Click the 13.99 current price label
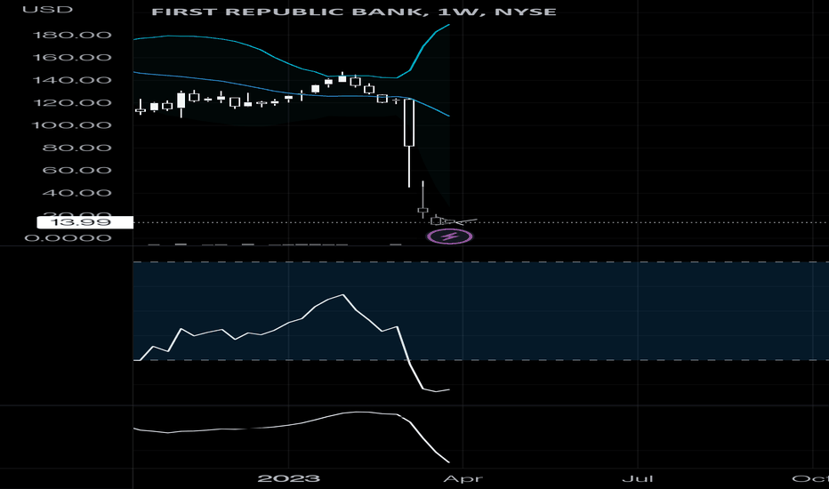 click(x=85, y=222)
